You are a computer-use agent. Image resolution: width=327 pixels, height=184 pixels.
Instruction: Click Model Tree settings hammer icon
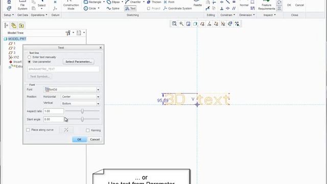click(x=68, y=33)
